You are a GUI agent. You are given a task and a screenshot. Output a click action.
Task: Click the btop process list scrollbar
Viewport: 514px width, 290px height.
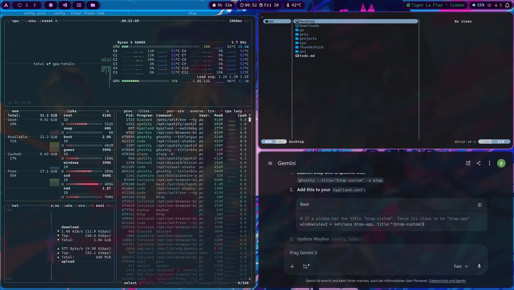click(x=250, y=119)
